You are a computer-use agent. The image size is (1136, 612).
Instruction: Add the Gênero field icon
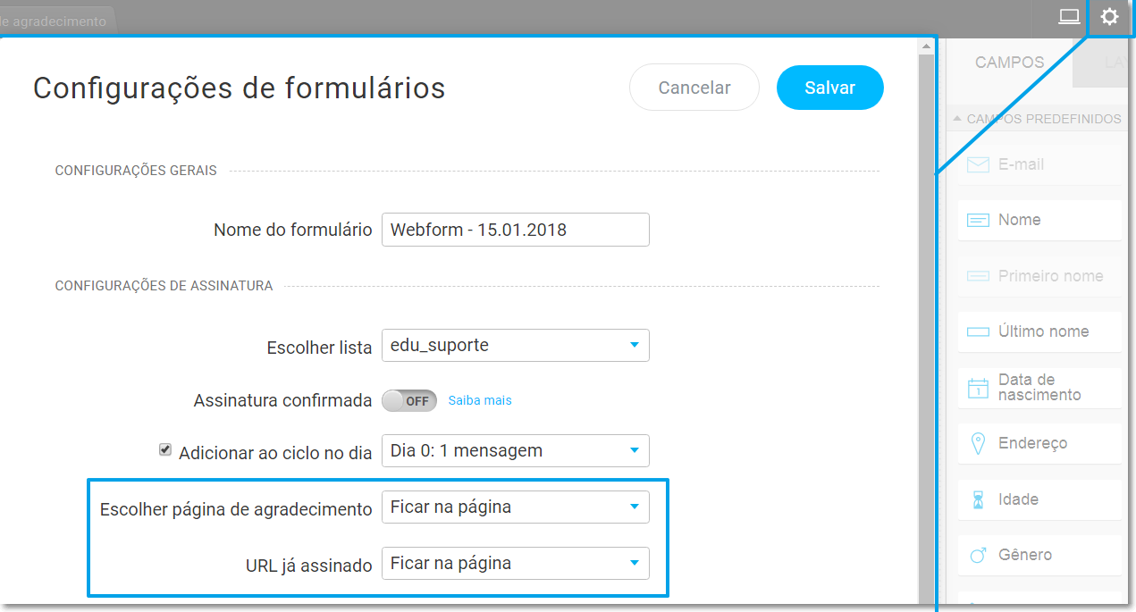pyautogui.click(x=978, y=555)
